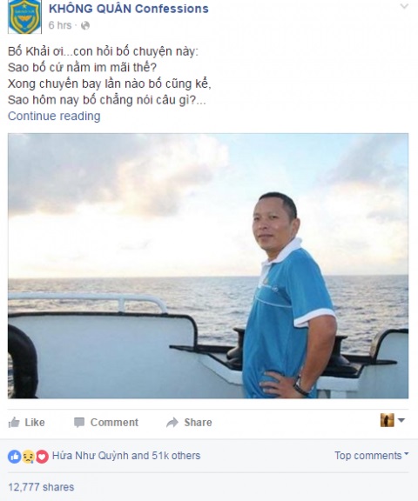Click the Comment button label
This screenshot has height=501, width=418.
114,423
